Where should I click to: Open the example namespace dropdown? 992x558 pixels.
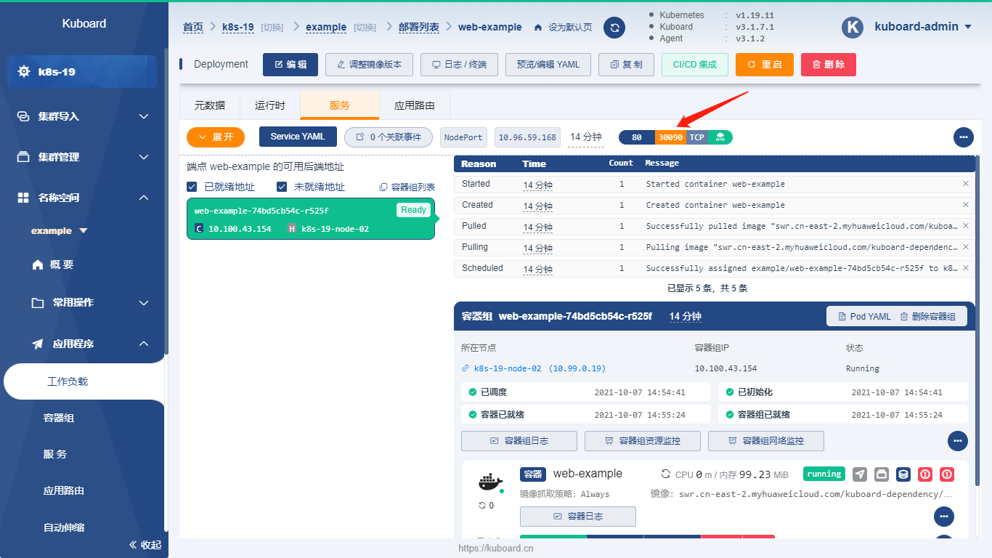(x=59, y=230)
